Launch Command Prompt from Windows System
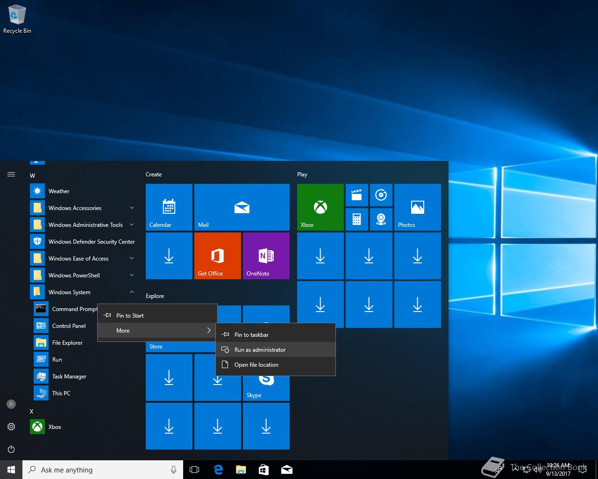Image resolution: width=598 pixels, height=479 pixels. (65, 309)
